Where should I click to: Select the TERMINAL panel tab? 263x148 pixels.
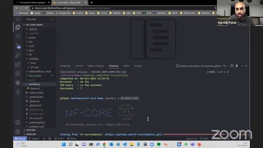pos(113,66)
